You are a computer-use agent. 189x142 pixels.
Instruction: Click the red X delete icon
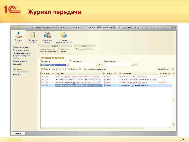60,69
